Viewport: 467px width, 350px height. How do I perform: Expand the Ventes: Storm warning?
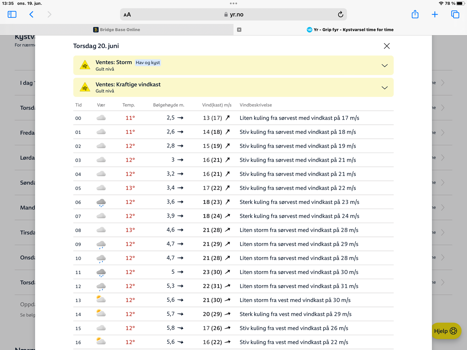385,65
